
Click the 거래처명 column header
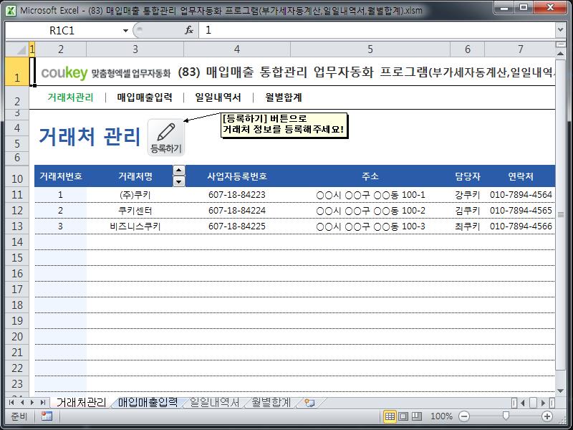pyautogui.click(x=135, y=176)
